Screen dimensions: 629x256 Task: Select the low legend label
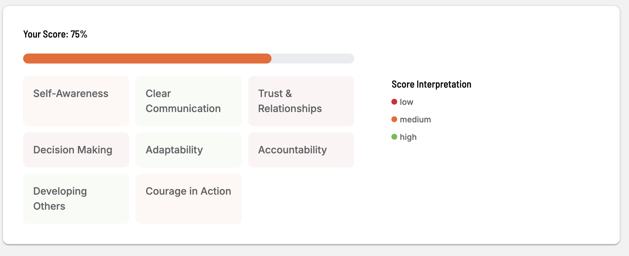click(407, 102)
